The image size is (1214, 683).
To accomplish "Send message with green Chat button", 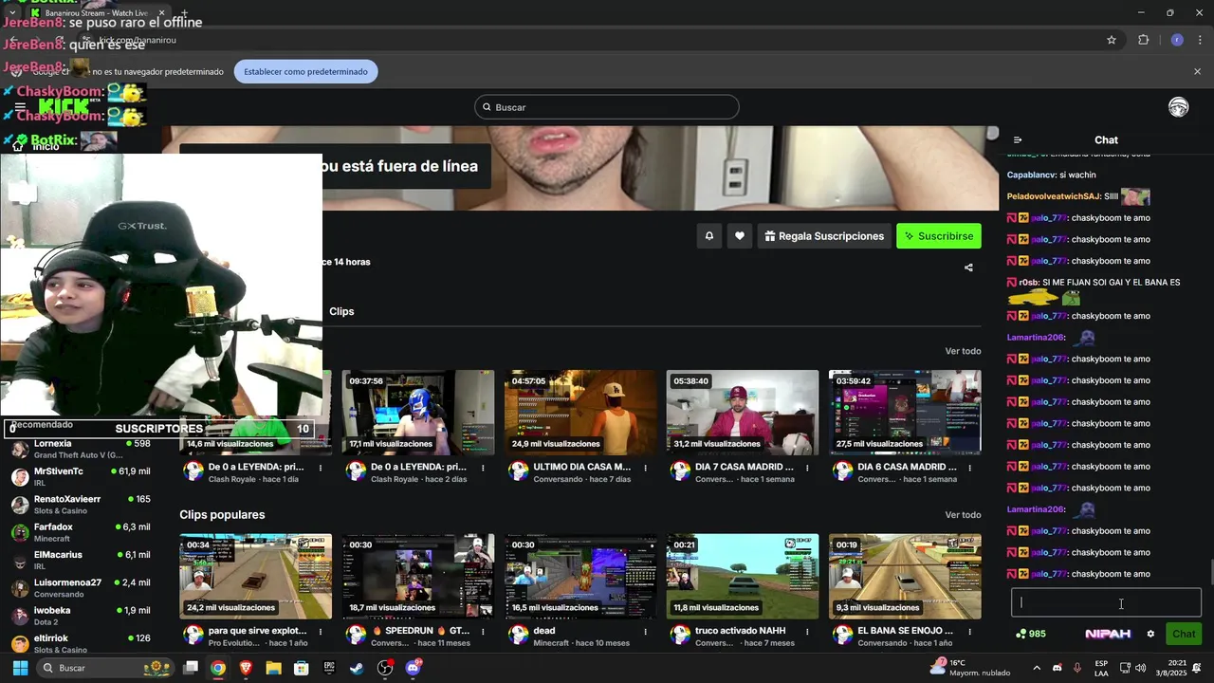I will coord(1184,634).
